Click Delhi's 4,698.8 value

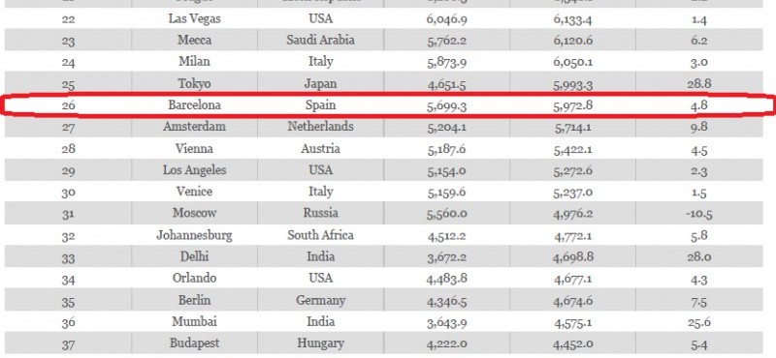coord(572,256)
